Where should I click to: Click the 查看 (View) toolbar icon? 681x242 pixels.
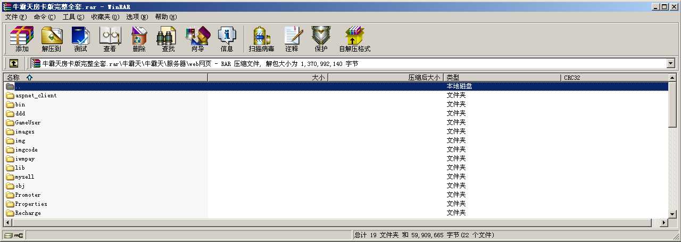tap(110, 39)
